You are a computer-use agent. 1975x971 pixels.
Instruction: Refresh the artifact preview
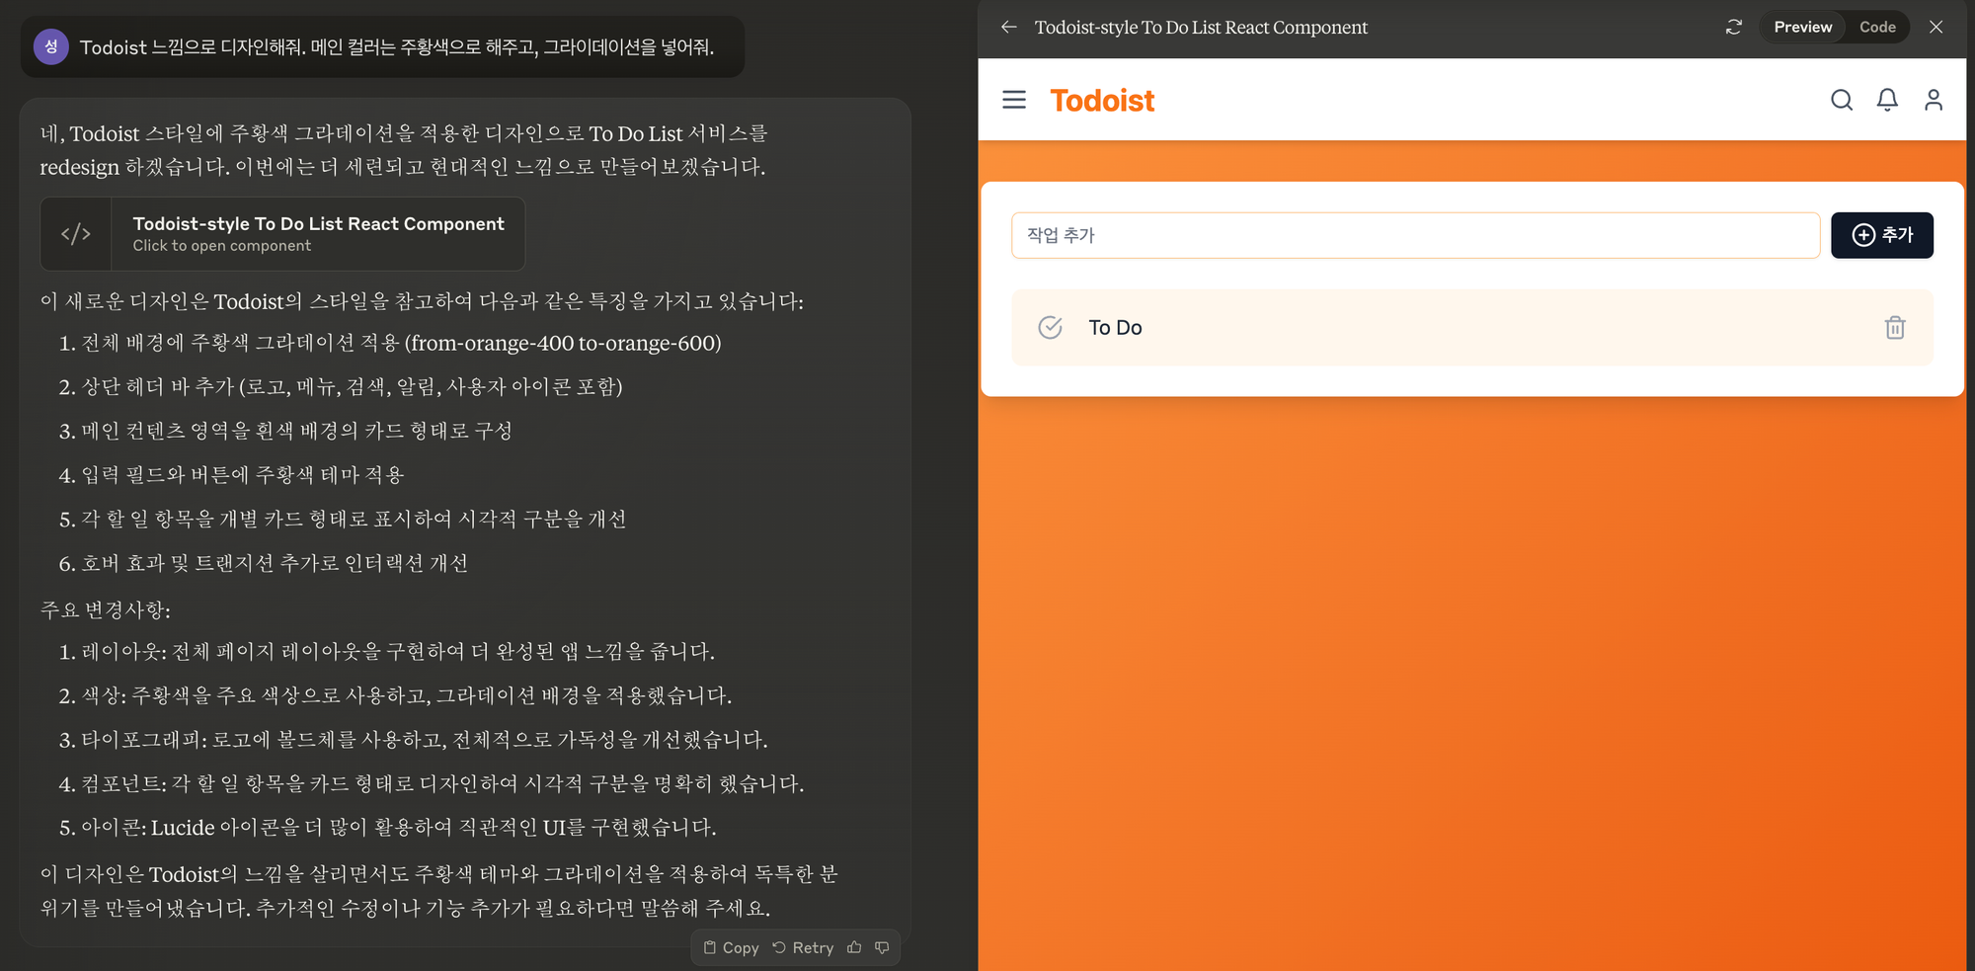click(1734, 28)
